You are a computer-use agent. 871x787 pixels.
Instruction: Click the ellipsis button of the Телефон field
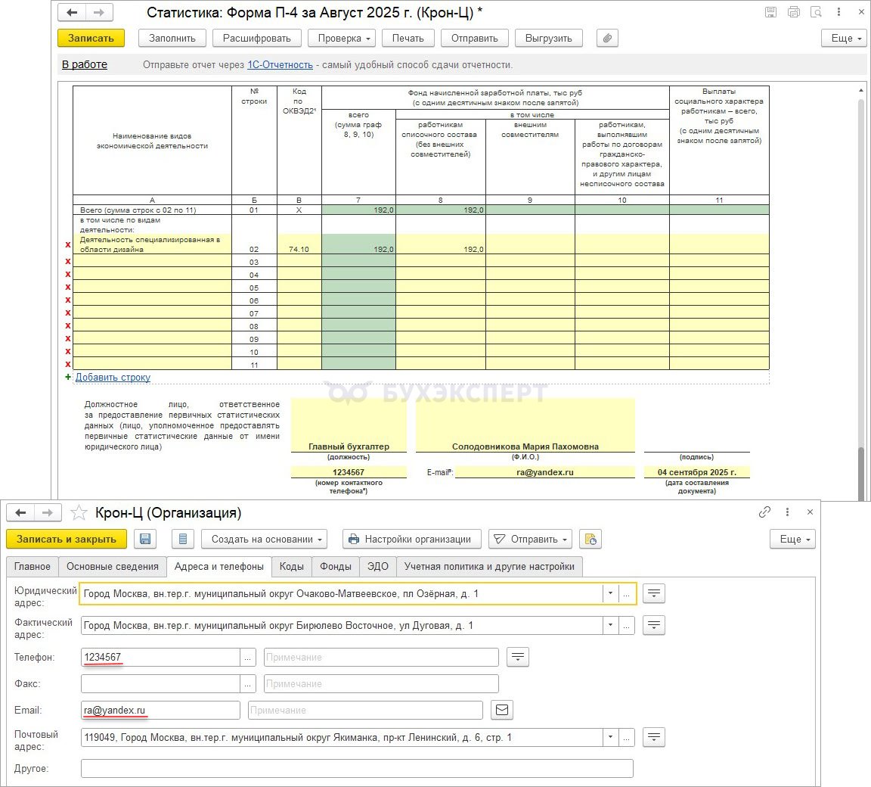click(248, 657)
